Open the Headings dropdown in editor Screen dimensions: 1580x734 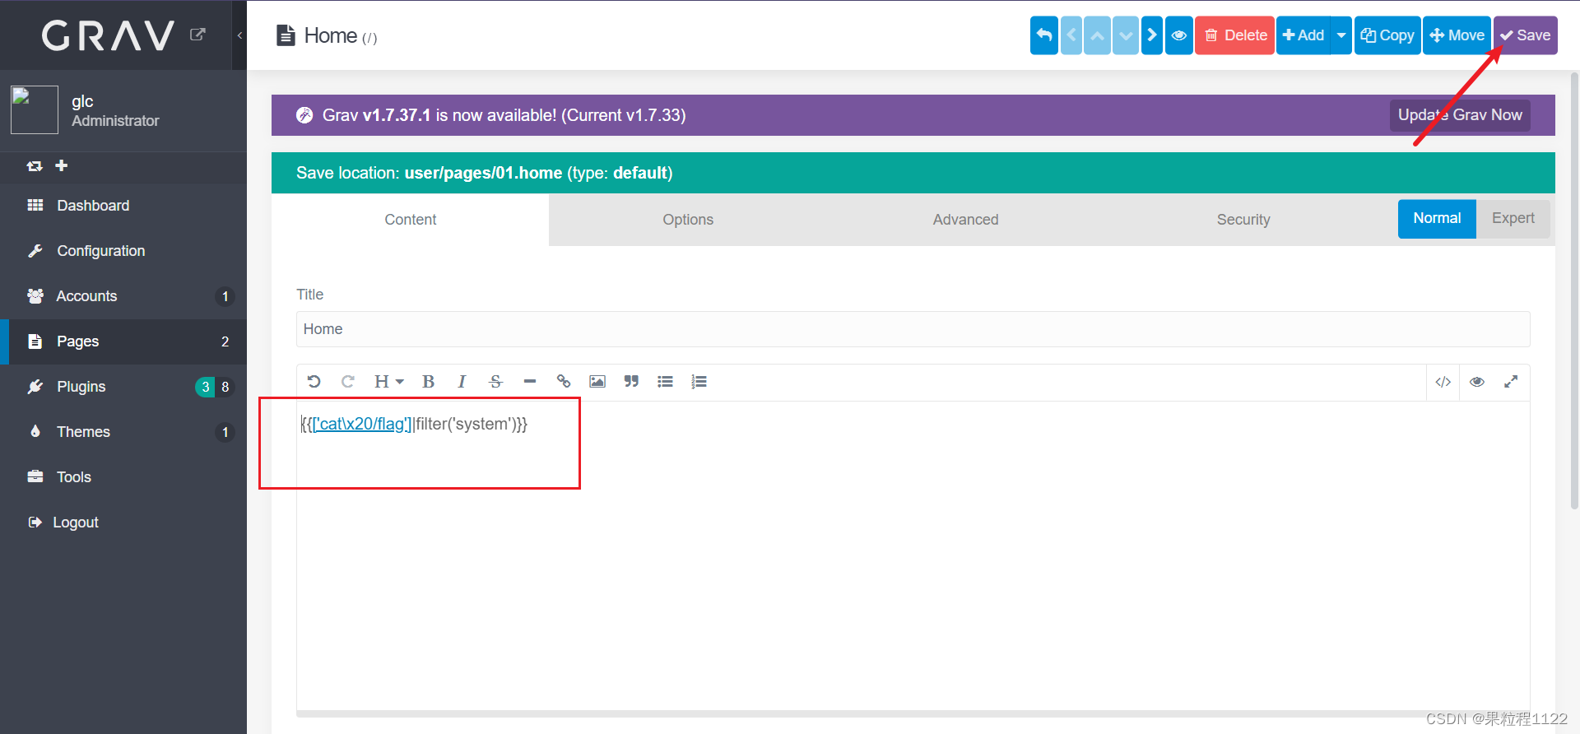[388, 382]
